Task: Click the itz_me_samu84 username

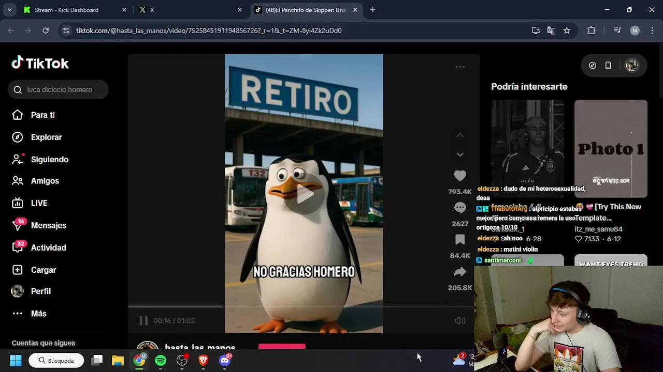Action: pos(598,229)
